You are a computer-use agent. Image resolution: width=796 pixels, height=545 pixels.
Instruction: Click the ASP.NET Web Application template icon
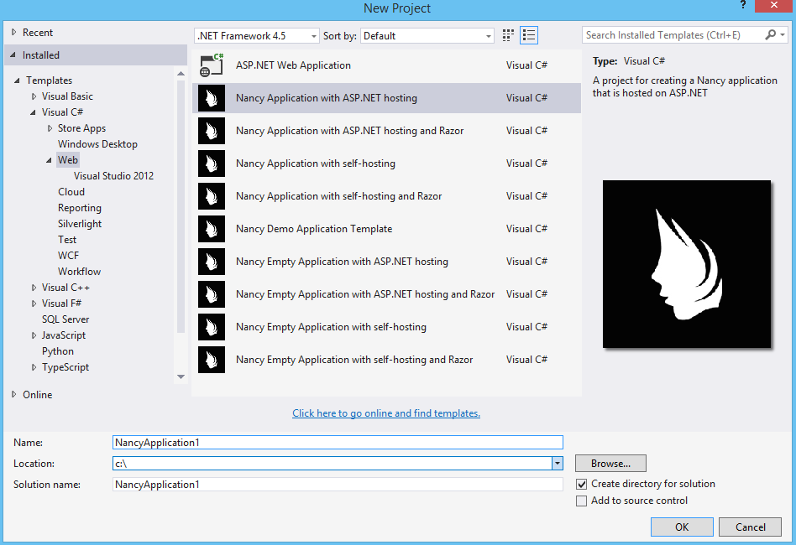pyautogui.click(x=212, y=65)
